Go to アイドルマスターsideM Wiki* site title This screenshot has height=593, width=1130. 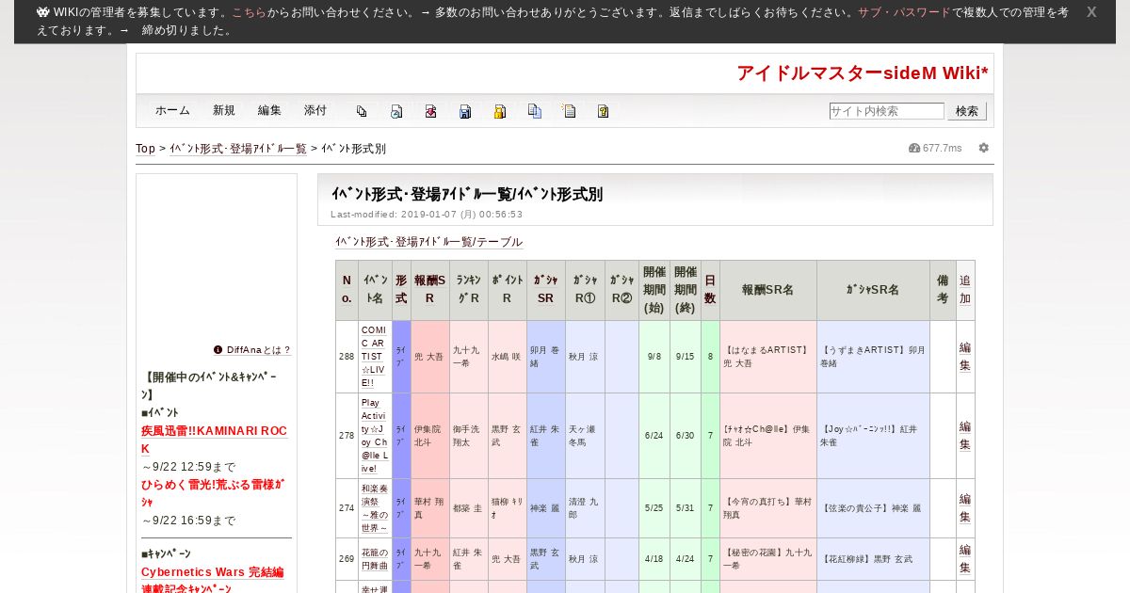click(862, 73)
